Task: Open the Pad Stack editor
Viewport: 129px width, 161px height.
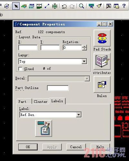Action: tap(102, 38)
